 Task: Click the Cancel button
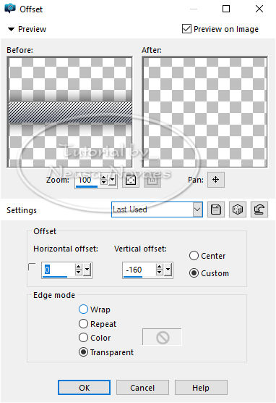click(142, 387)
